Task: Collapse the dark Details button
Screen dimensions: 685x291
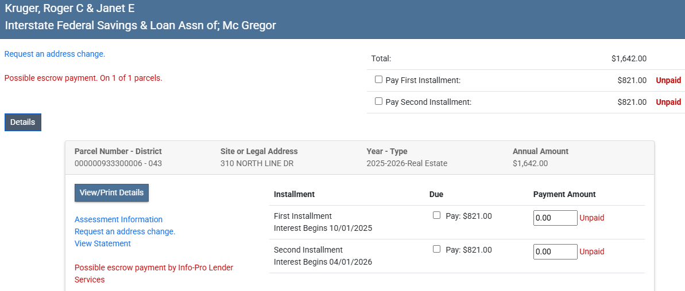Action: pos(23,122)
